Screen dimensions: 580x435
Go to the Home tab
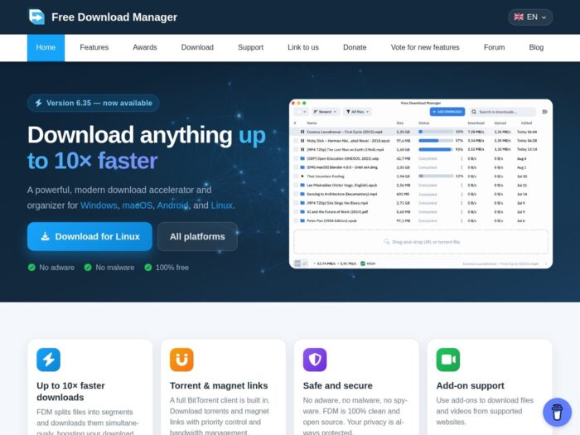point(46,48)
